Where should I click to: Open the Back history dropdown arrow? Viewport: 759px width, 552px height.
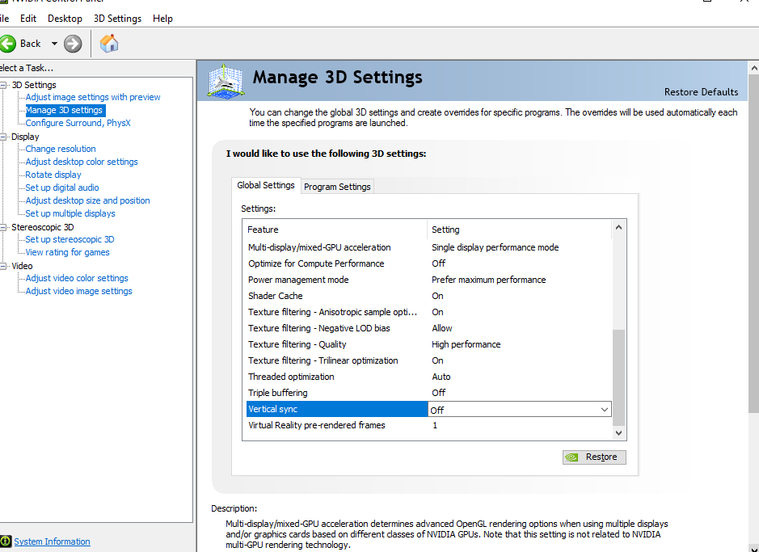(x=54, y=44)
